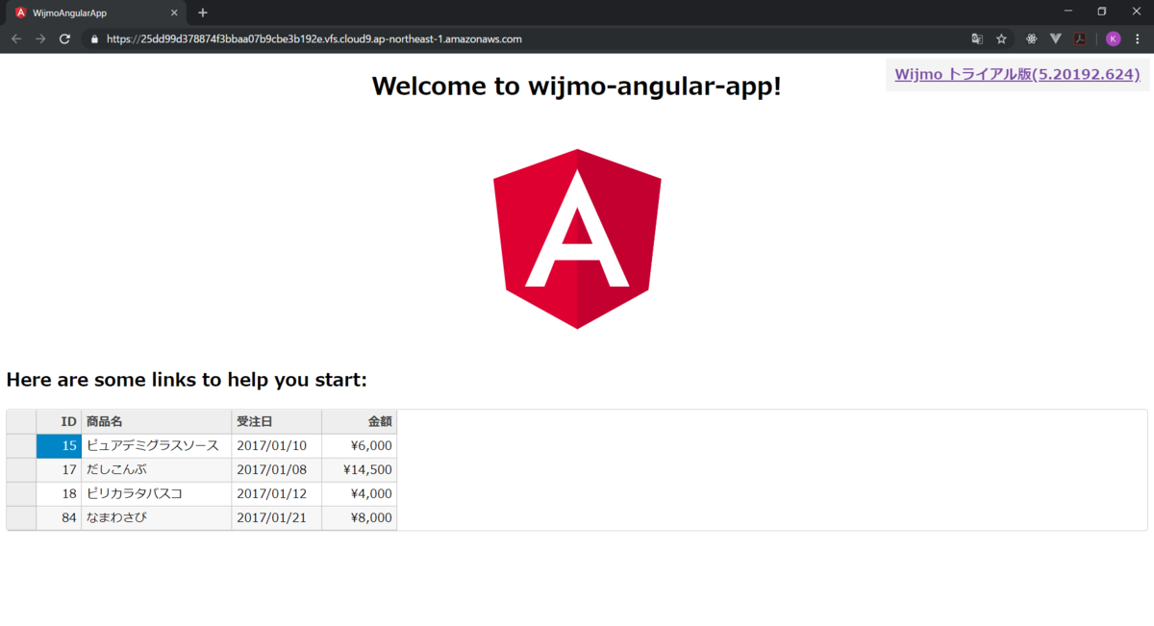The width and height of the screenshot is (1154, 626).
Task: Minimize the Chrome window
Action: (x=1068, y=11)
